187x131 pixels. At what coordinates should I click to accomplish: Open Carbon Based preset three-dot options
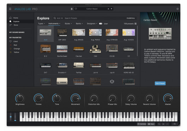coord(176,20)
